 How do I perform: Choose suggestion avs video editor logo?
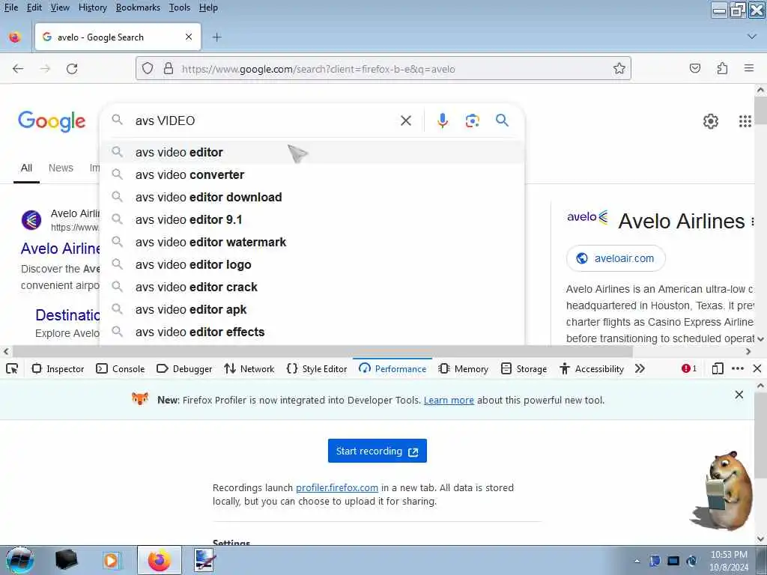(312, 264)
